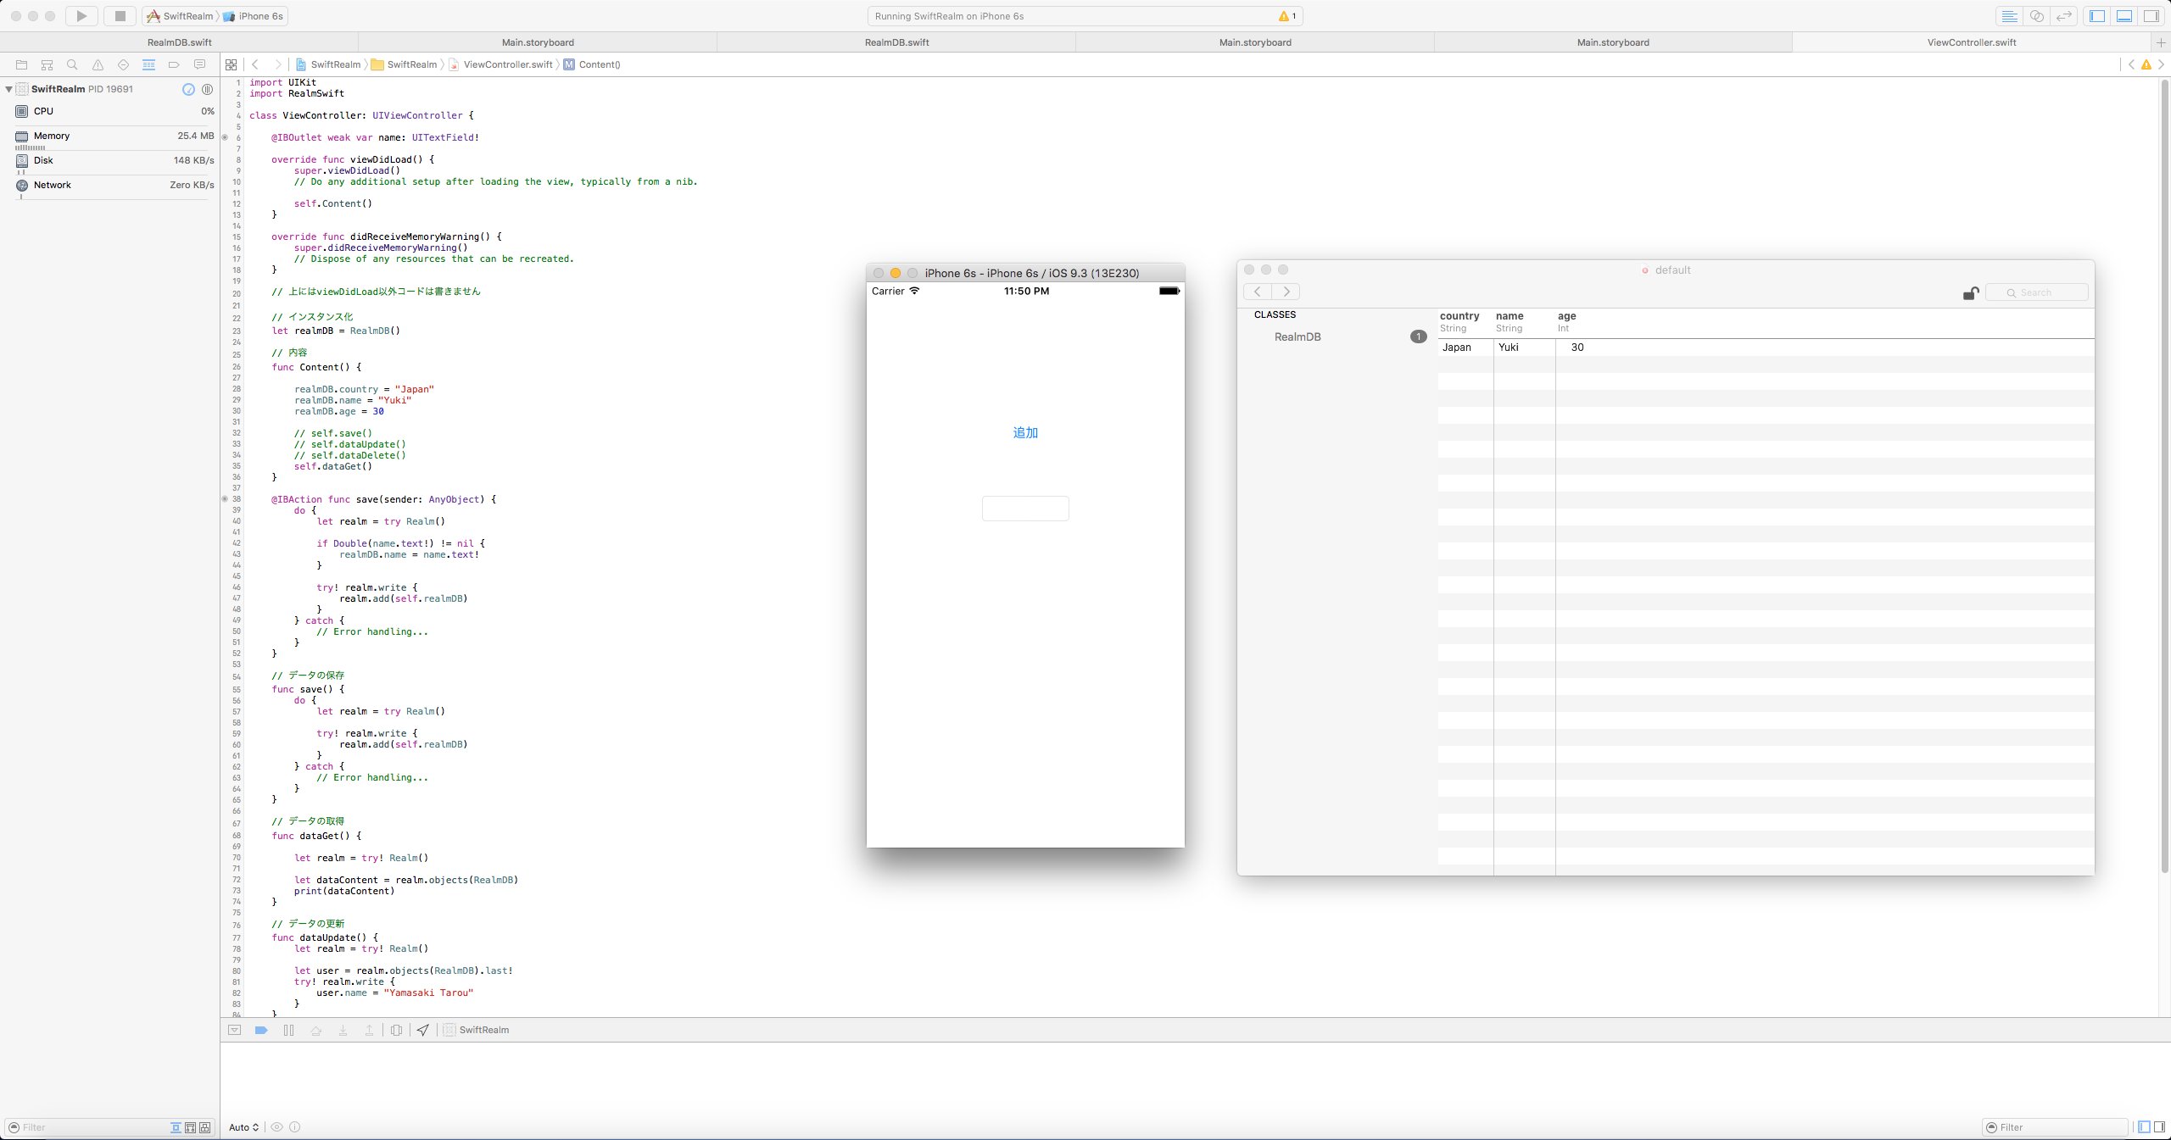Toggle the right utilities panel
Image resolution: width=2171 pixels, height=1140 pixels.
point(2151,16)
